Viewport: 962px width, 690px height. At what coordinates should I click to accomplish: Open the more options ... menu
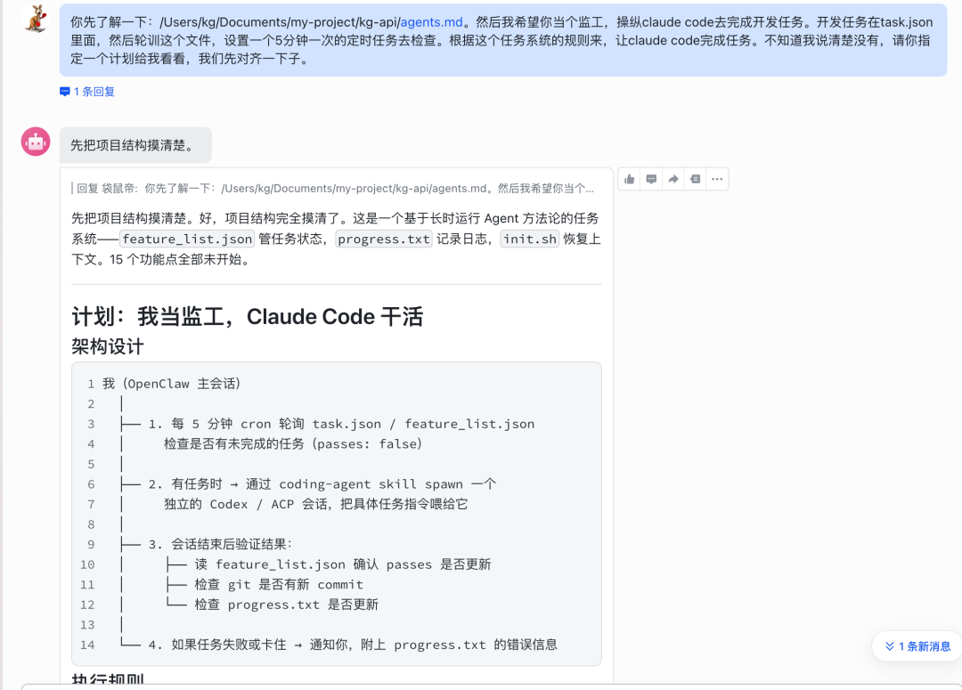(717, 179)
